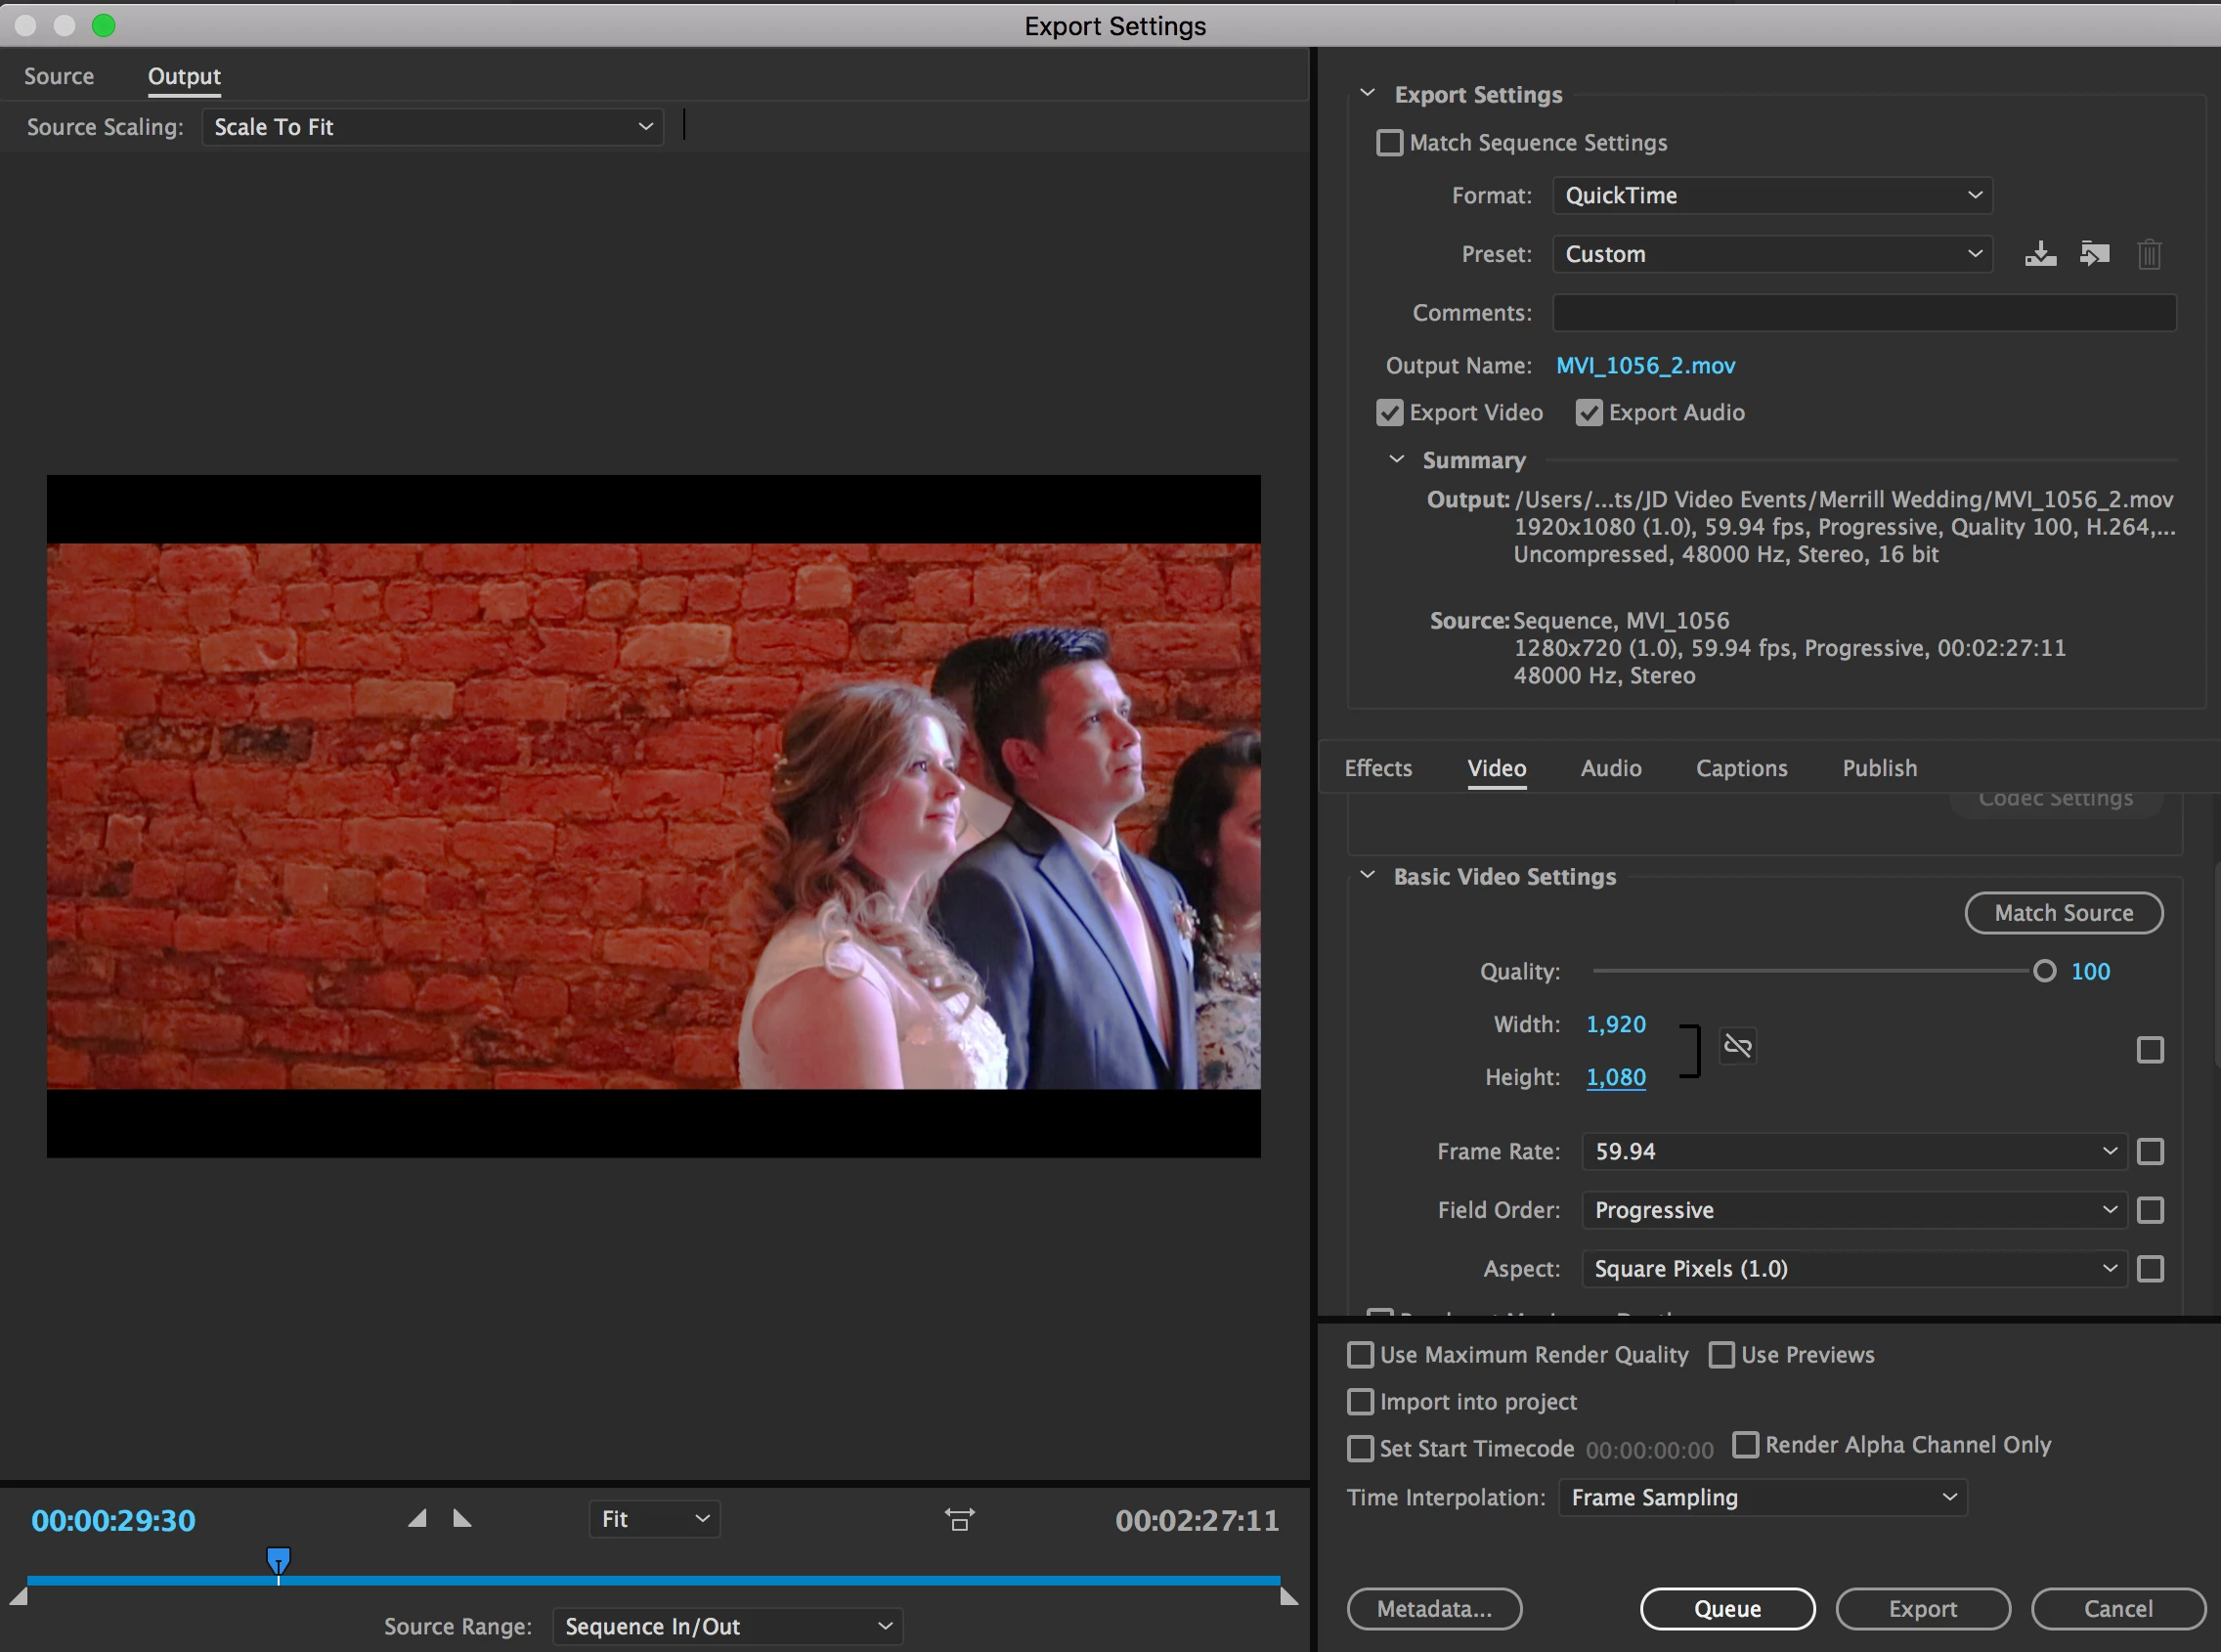Click the Quality slider handle

tap(2044, 971)
